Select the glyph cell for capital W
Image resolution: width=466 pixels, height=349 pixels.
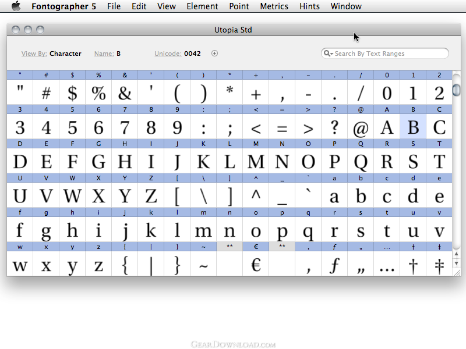pyautogui.click(x=72, y=195)
